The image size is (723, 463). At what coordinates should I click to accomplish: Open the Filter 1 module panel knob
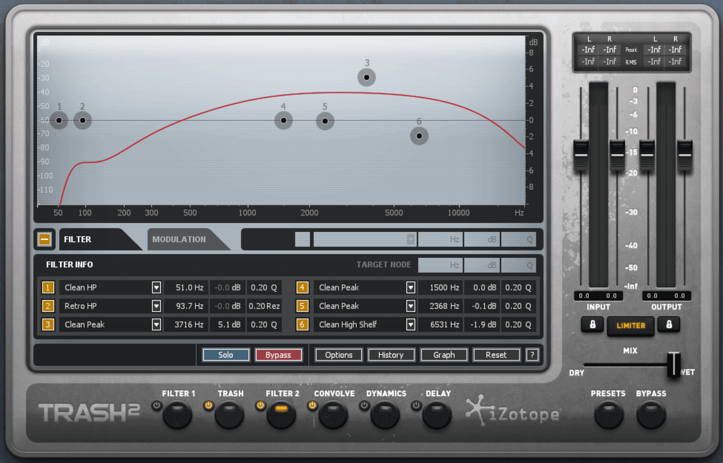[178, 415]
